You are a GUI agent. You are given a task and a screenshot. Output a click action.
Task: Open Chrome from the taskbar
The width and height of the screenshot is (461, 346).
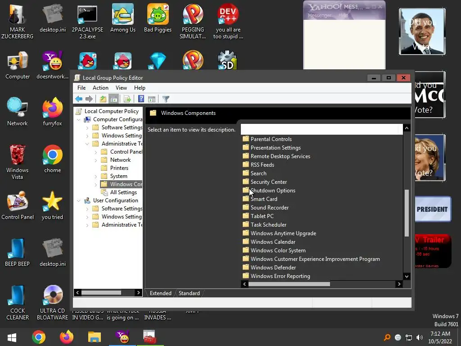39,337
